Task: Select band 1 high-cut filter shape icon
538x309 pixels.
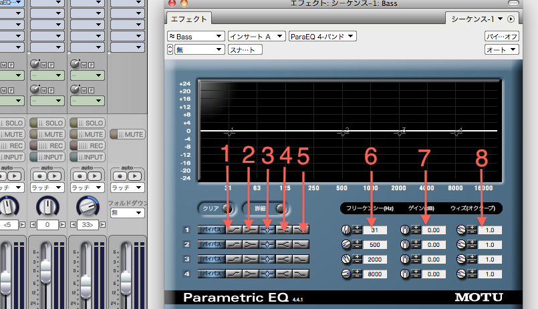Action: [x=301, y=230]
